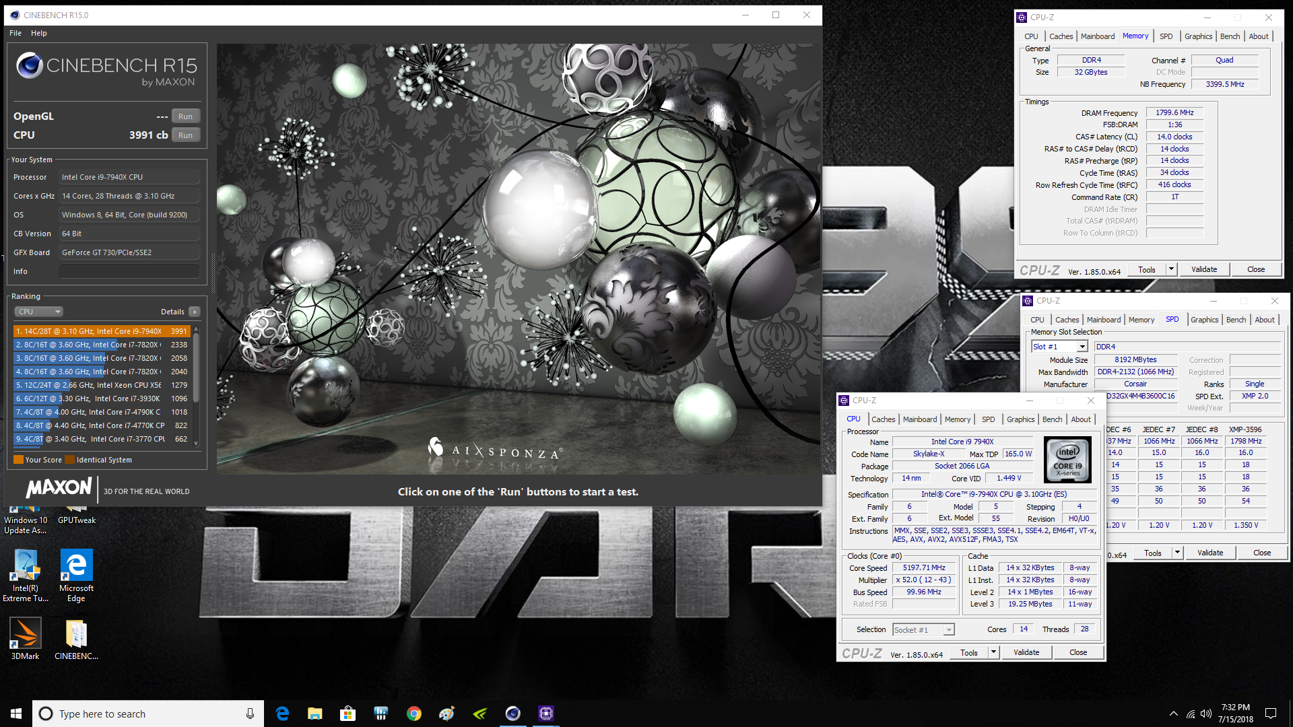Click the Cinebench R15 logo
This screenshot has width=1293, height=727.
pyautogui.click(x=106, y=70)
